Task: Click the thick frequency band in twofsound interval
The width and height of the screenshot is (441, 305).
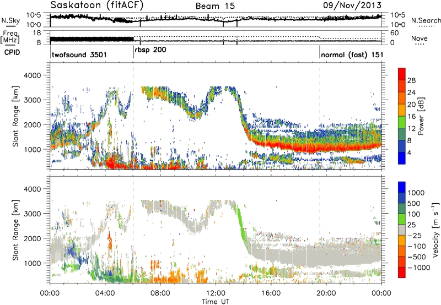Action: click(x=92, y=39)
